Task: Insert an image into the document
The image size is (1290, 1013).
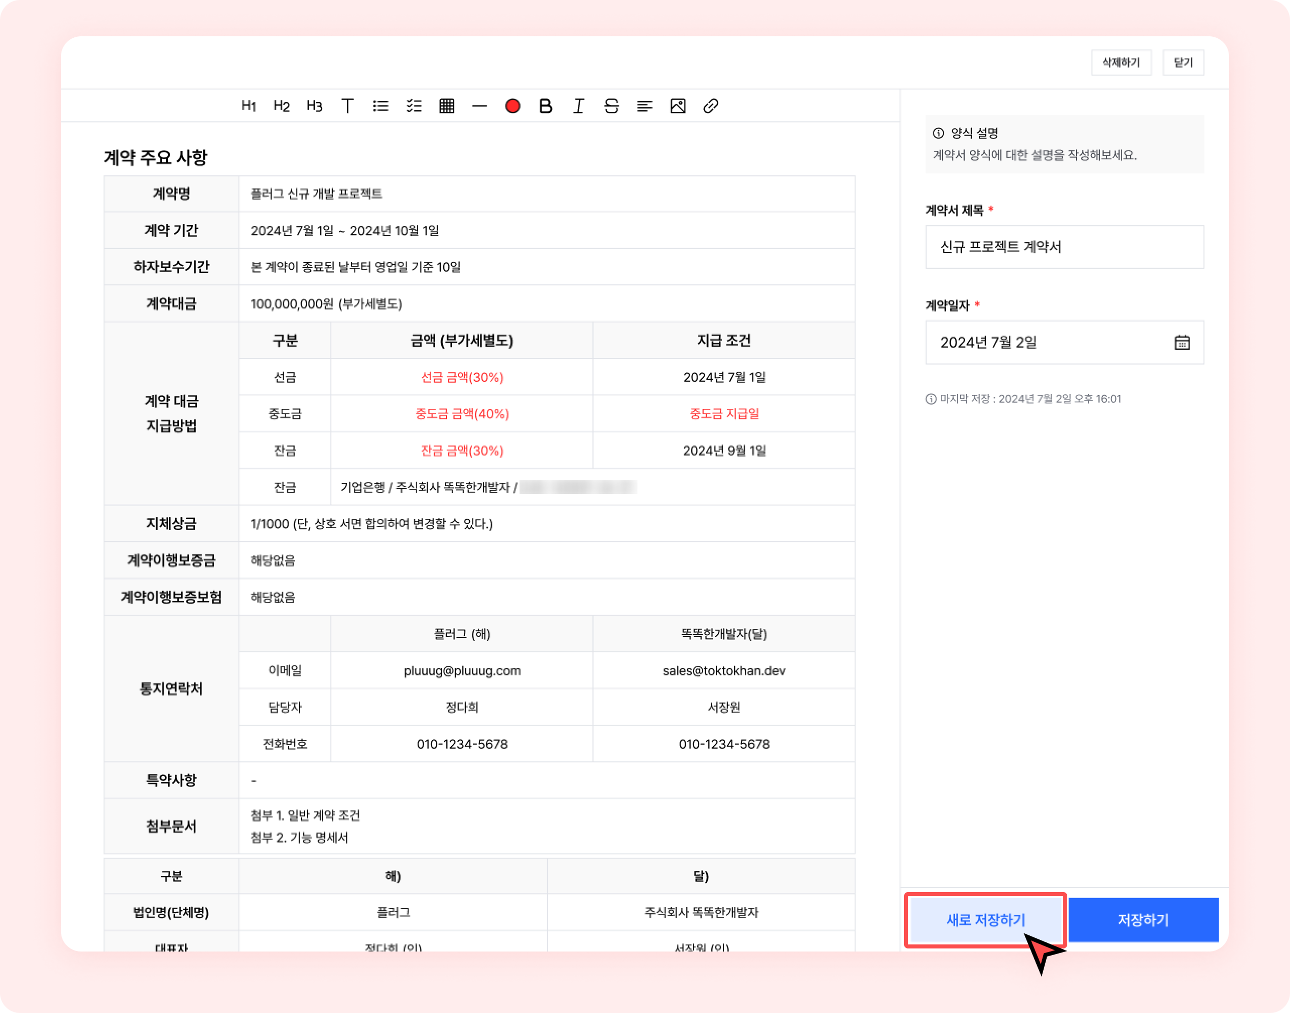Action: 678,106
